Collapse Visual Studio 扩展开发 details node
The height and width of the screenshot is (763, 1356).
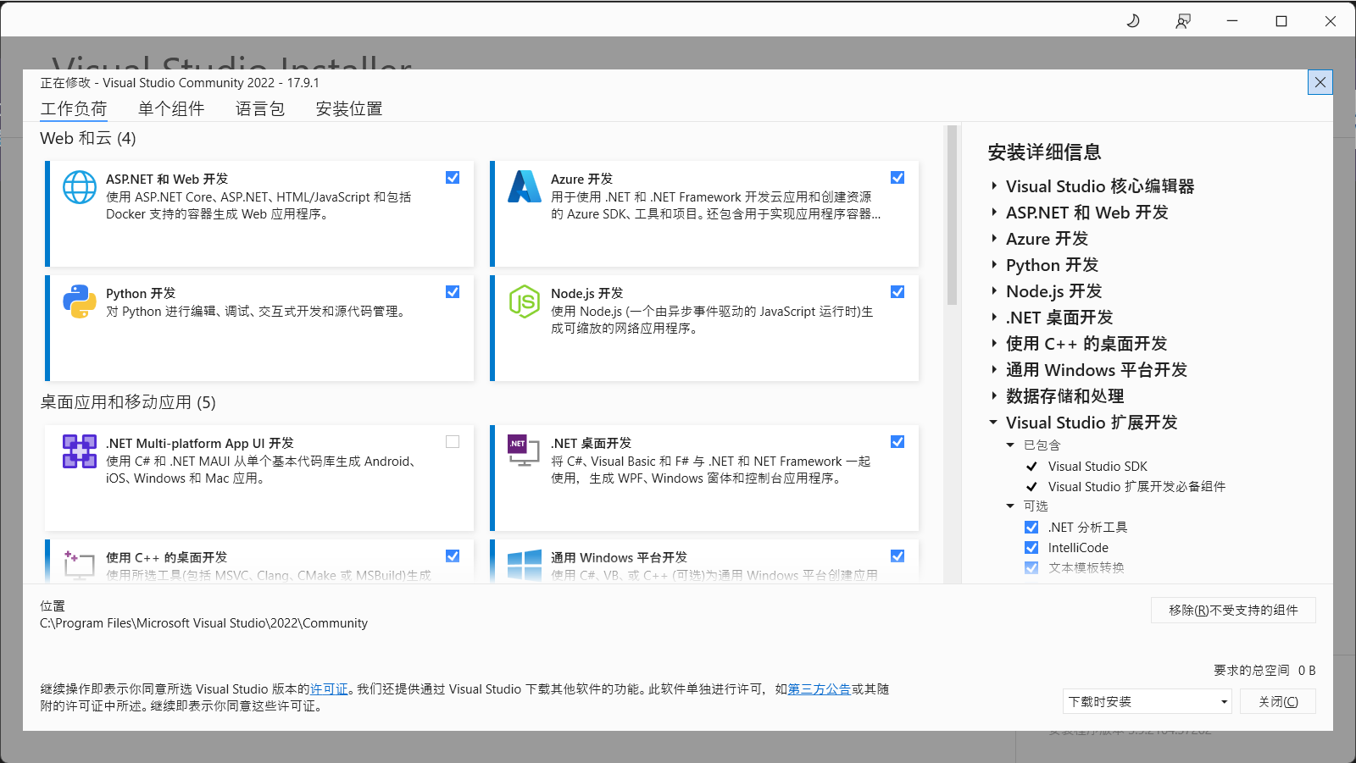993,423
